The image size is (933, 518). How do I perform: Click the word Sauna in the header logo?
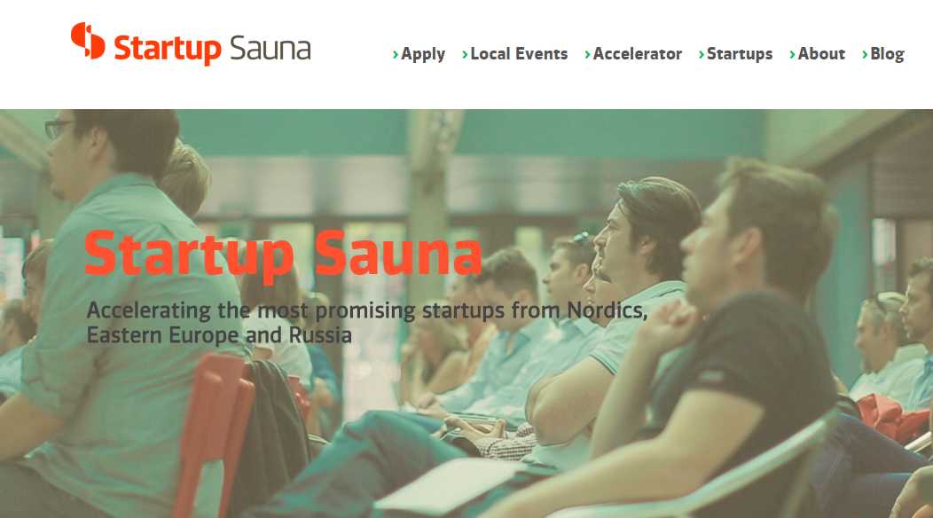coord(270,48)
